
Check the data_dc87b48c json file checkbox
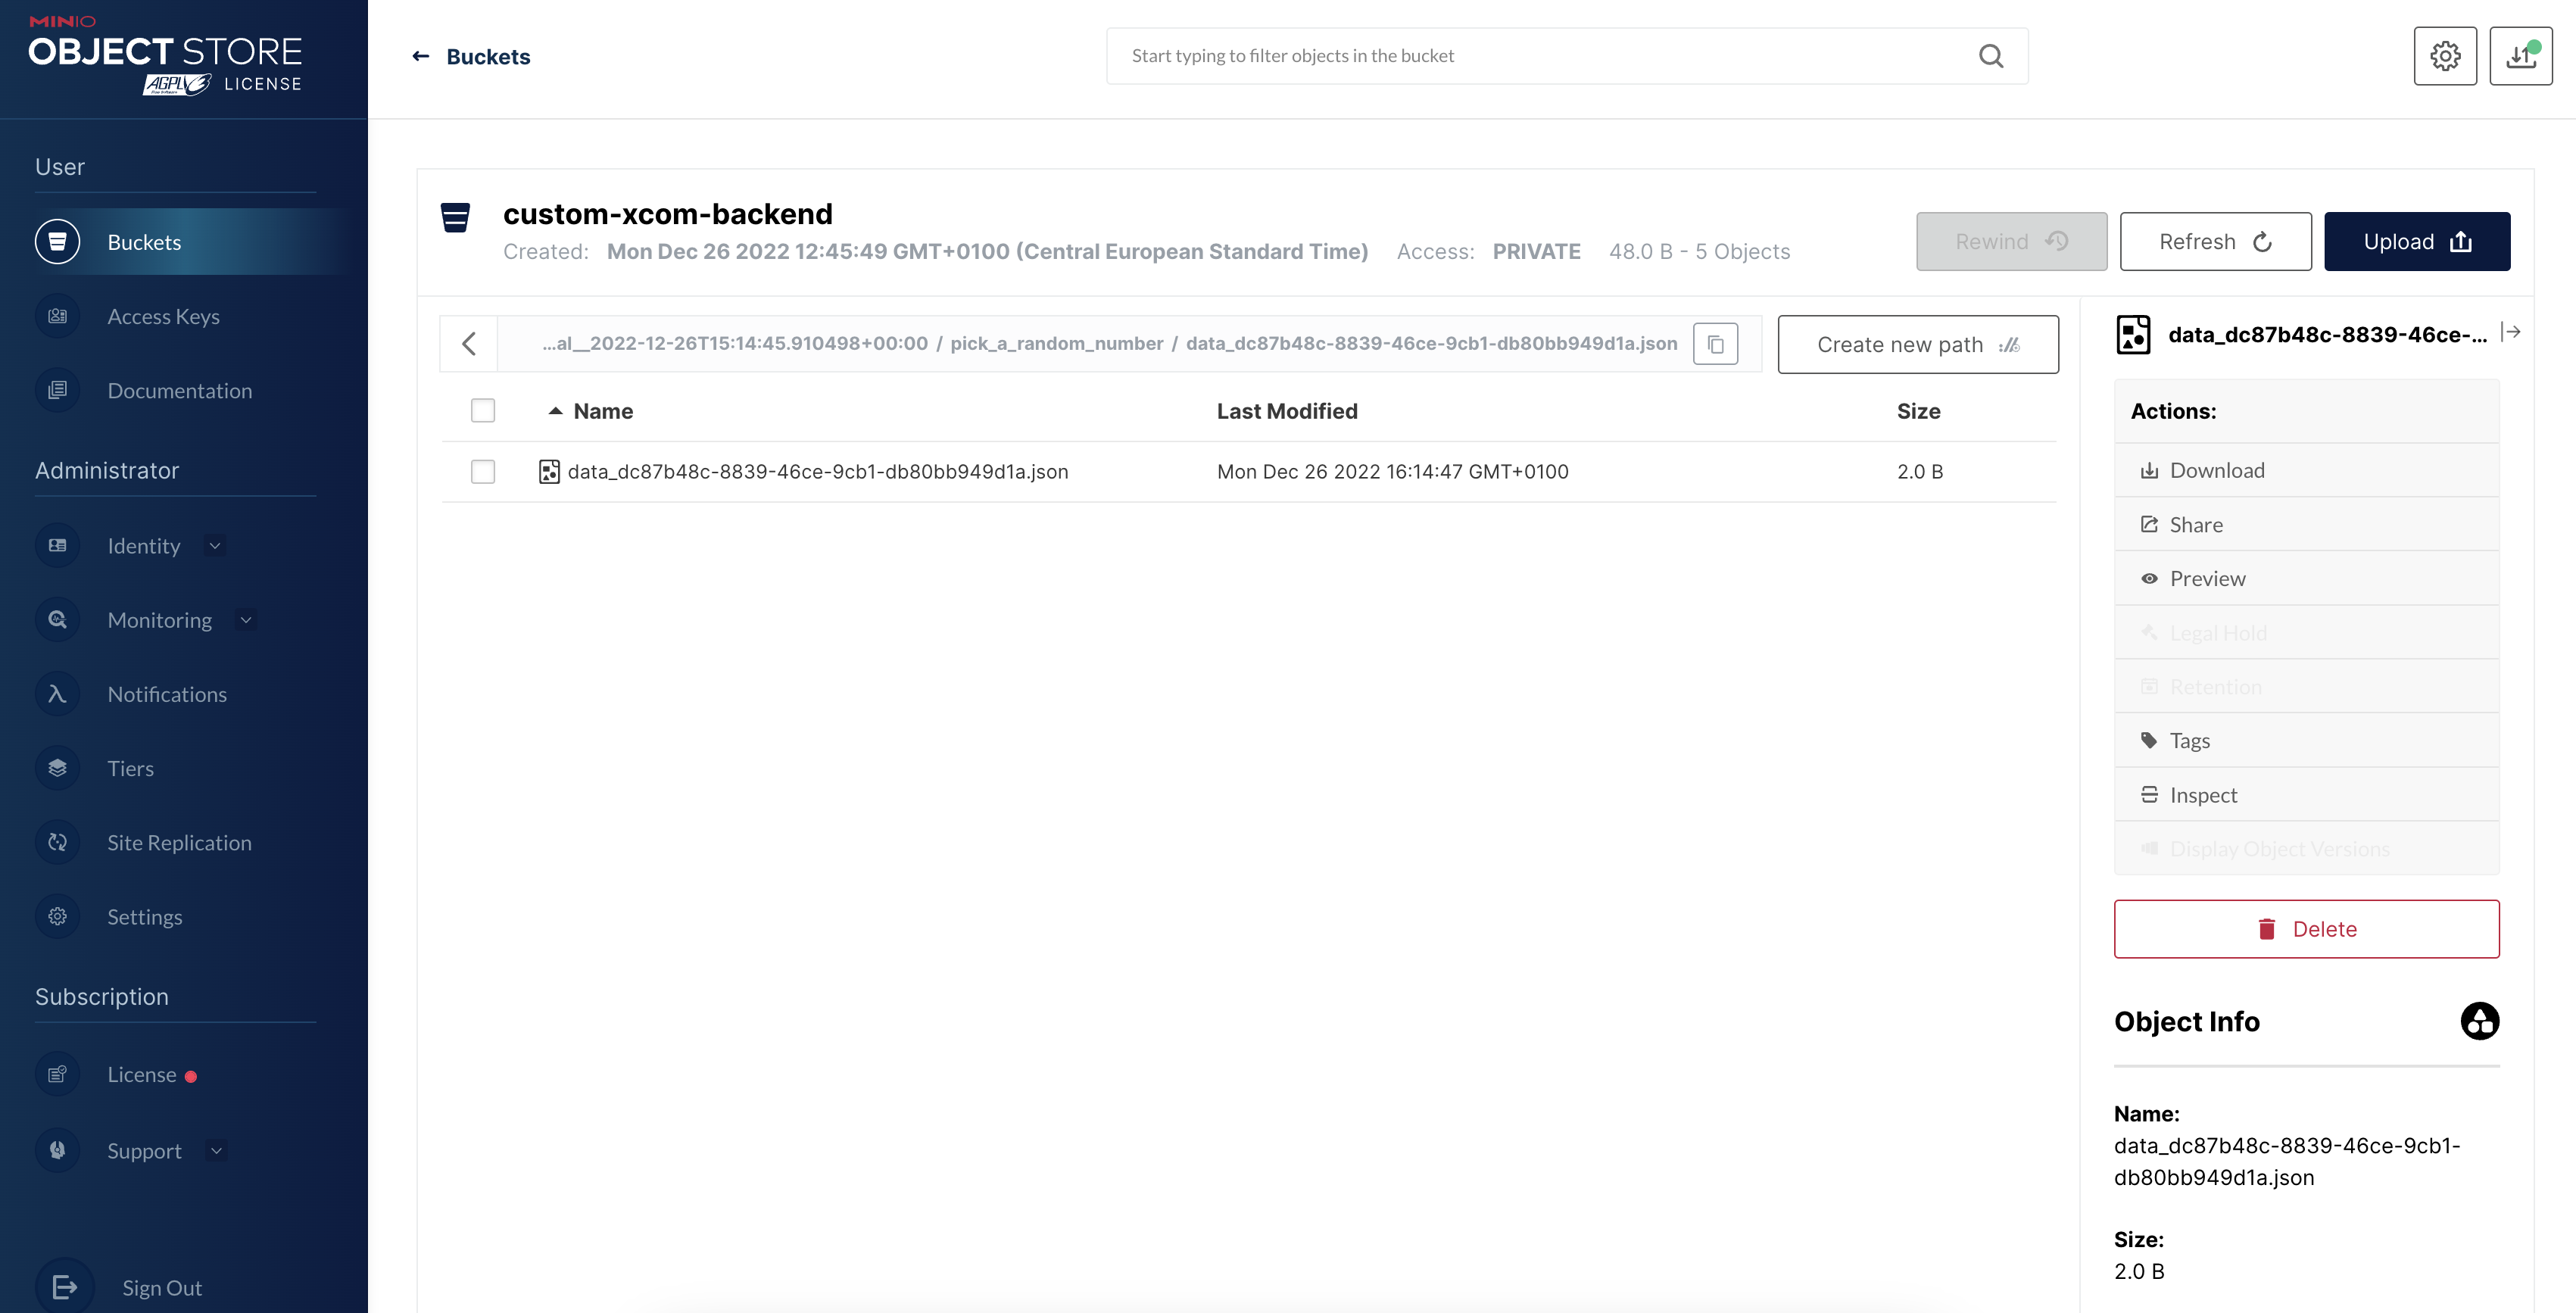483,472
